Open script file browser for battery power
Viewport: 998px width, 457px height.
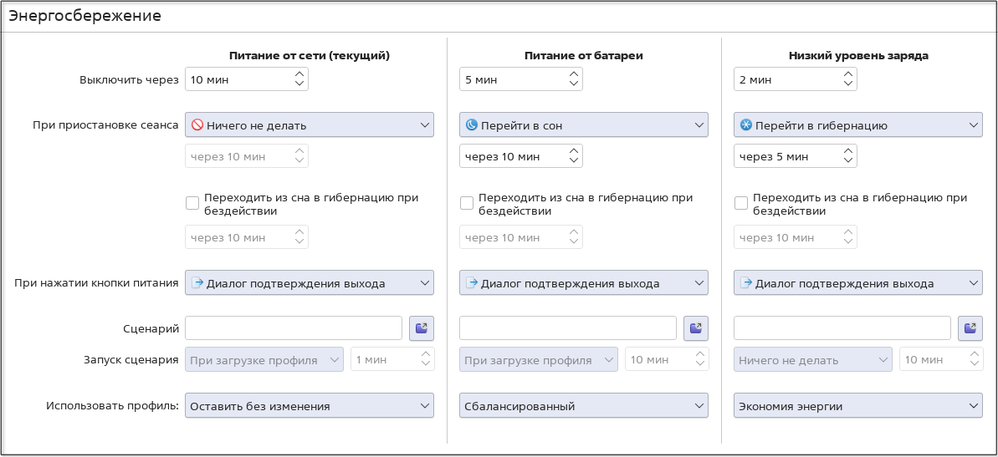[x=695, y=328]
